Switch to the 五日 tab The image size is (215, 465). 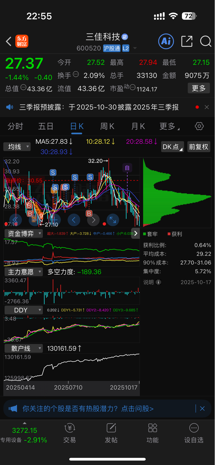[x=46, y=127]
